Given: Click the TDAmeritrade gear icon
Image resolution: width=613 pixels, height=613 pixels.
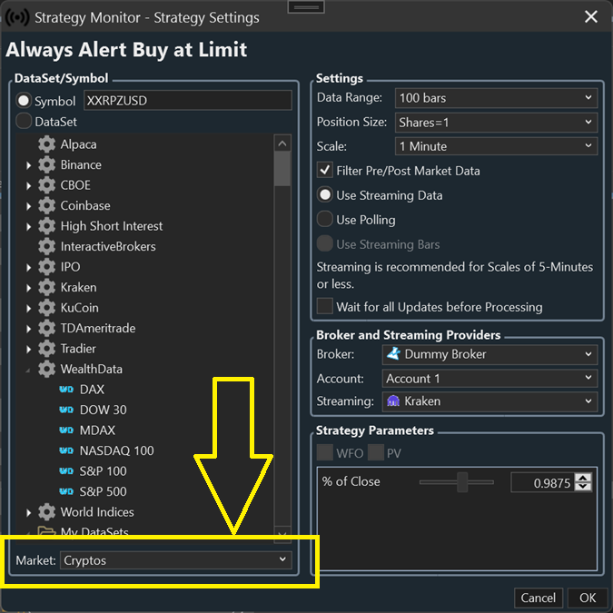Looking at the screenshot, I should (47, 328).
